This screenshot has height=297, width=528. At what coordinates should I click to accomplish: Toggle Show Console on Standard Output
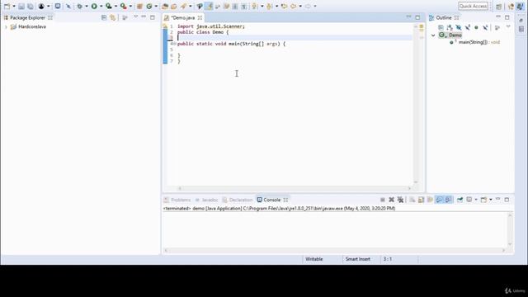pyautogui.click(x=439, y=200)
